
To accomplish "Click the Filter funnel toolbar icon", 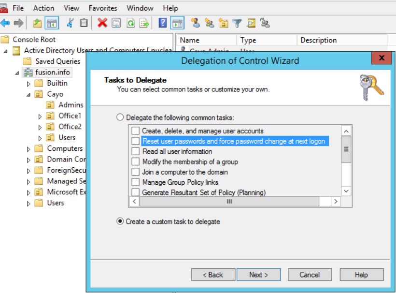I will pos(237,23).
